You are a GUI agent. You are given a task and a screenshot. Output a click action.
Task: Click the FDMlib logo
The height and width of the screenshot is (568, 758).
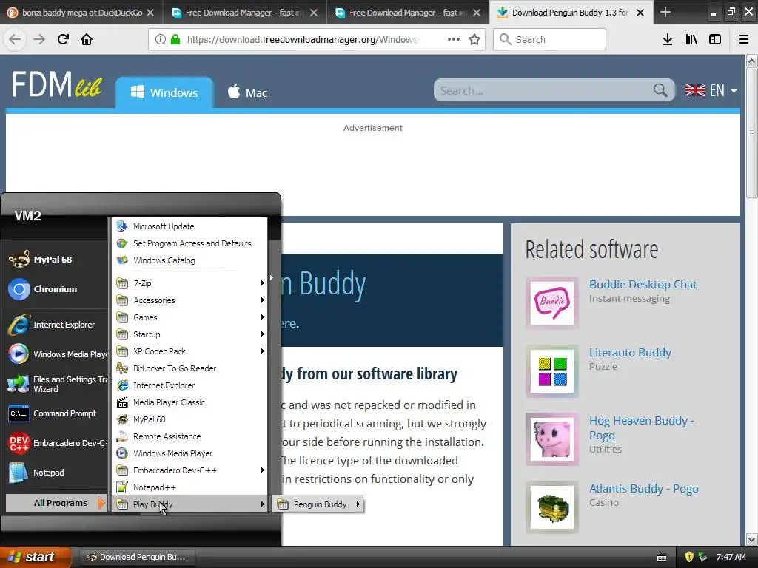(57, 84)
